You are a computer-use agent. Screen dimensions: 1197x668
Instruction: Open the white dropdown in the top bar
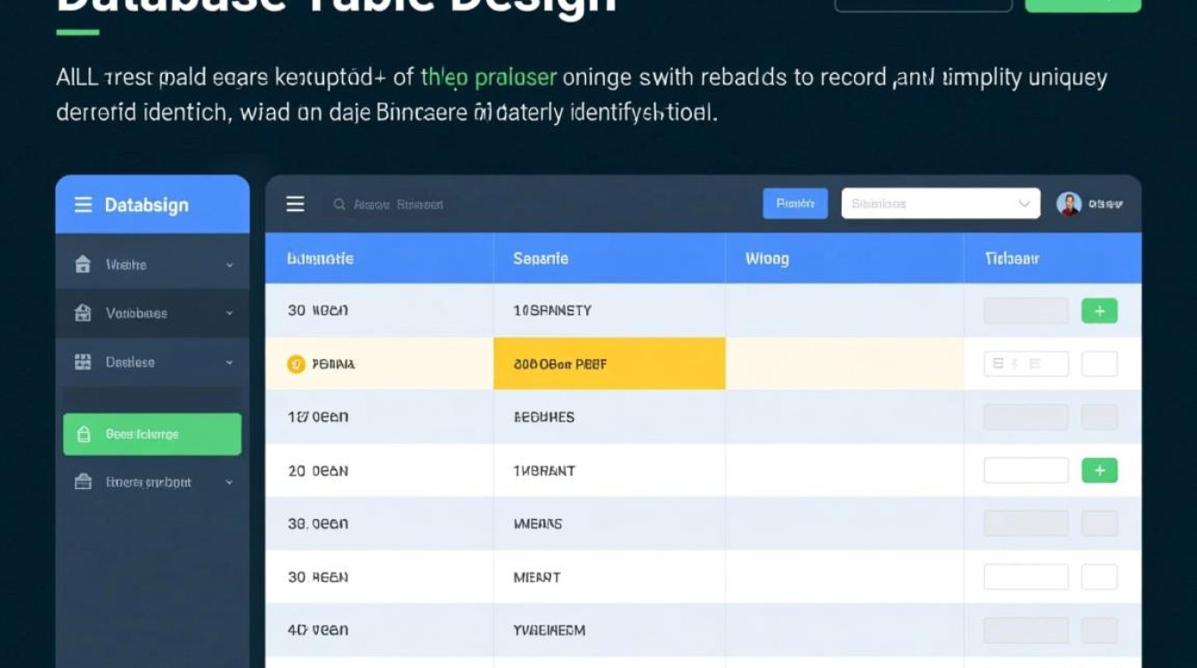940,204
